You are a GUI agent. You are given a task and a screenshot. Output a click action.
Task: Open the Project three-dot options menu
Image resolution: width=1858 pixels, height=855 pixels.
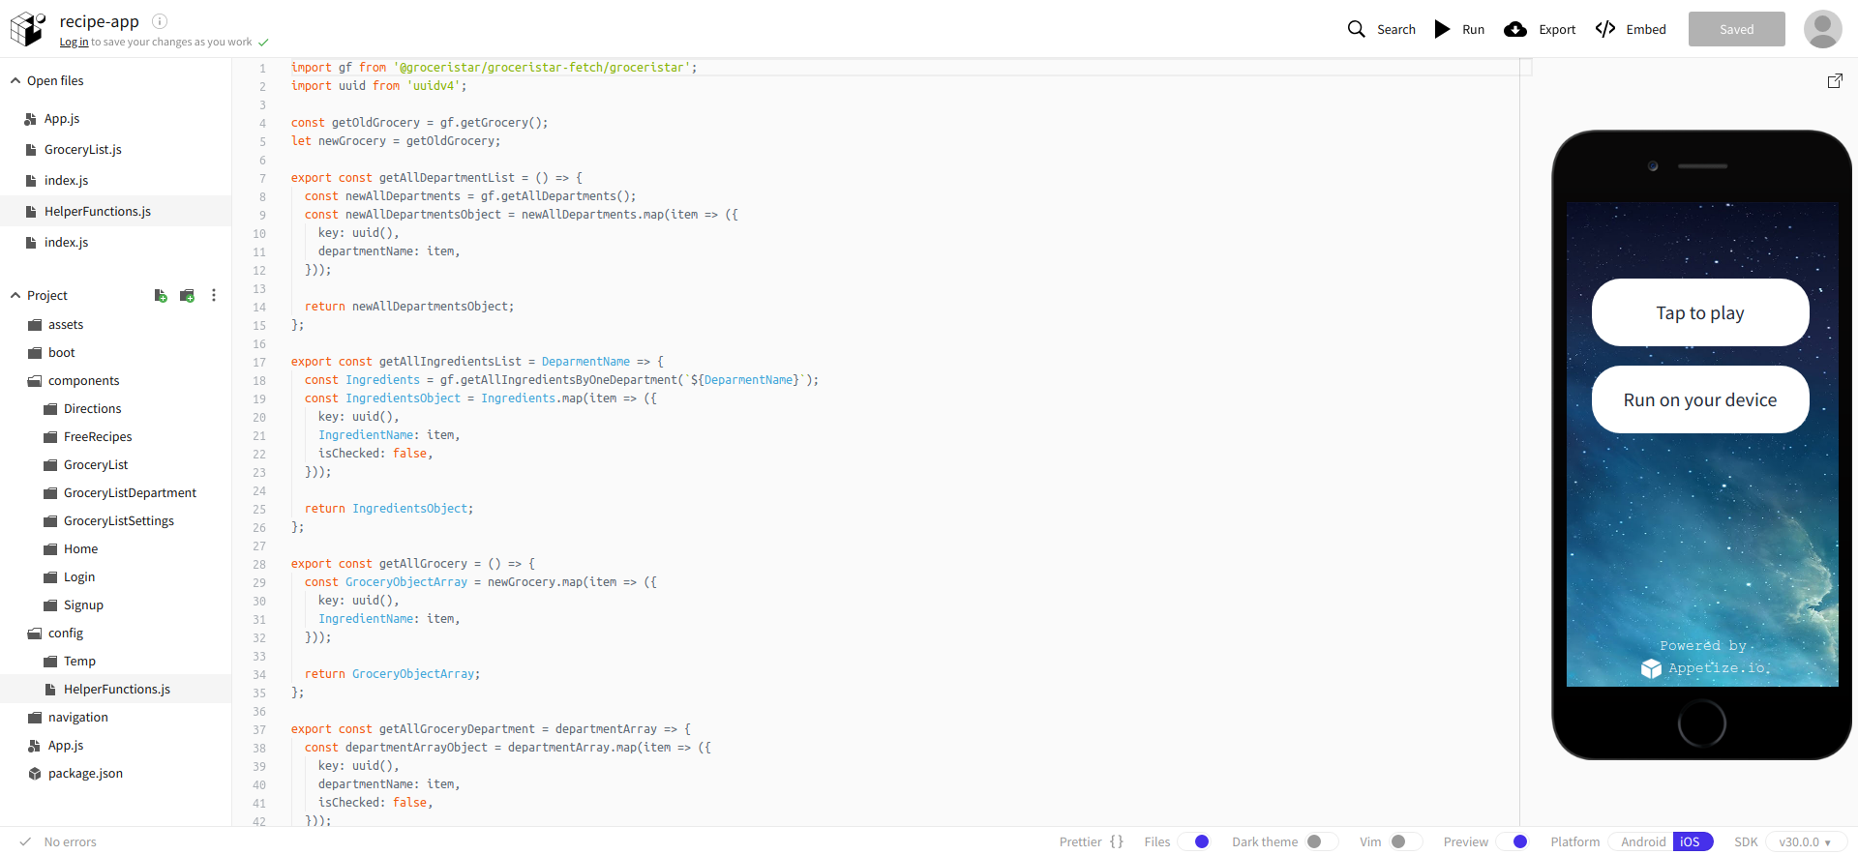pyautogui.click(x=214, y=295)
